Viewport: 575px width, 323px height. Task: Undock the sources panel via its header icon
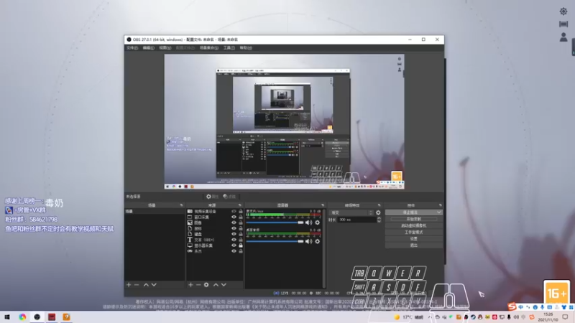point(240,205)
